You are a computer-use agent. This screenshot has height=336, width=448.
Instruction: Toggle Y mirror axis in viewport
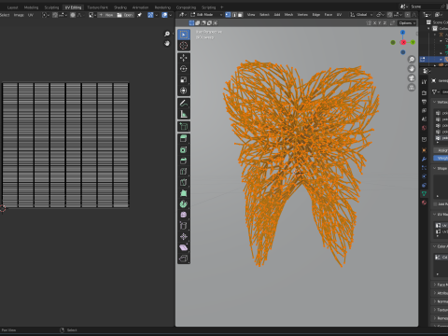[380, 23]
